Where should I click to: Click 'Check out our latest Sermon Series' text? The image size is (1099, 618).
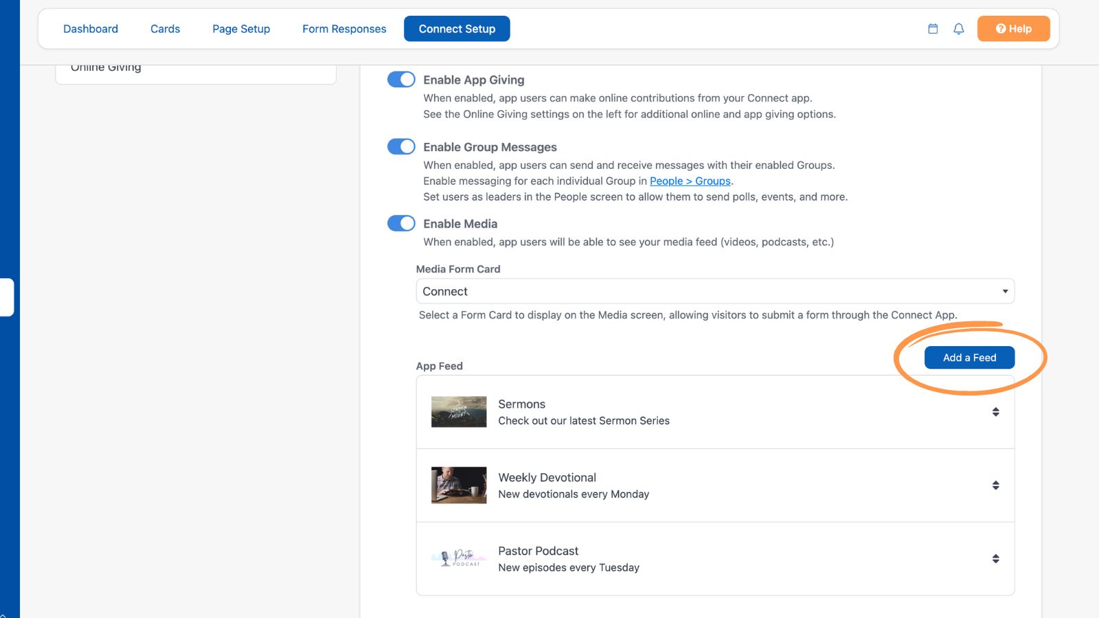(x=584, y=421)
